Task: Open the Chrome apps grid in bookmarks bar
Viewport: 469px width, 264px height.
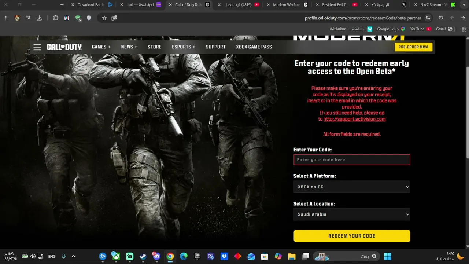Action: pyautogui.click(x=465, y=29)
